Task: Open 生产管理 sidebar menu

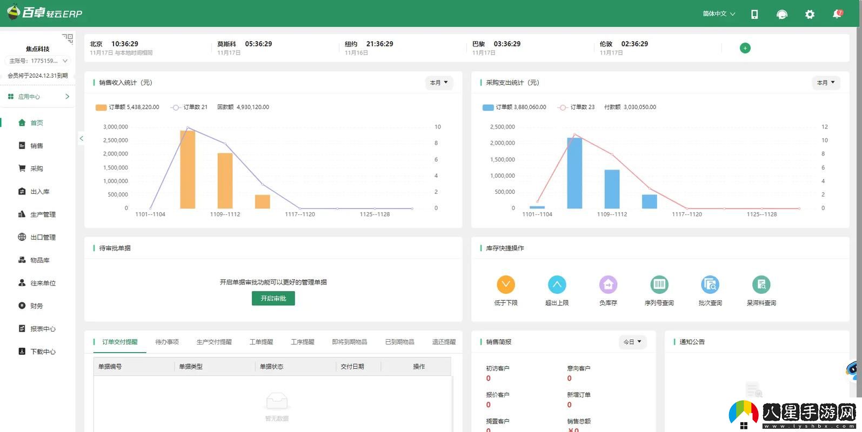Action: pyautogui.click(x=37, y=214)
